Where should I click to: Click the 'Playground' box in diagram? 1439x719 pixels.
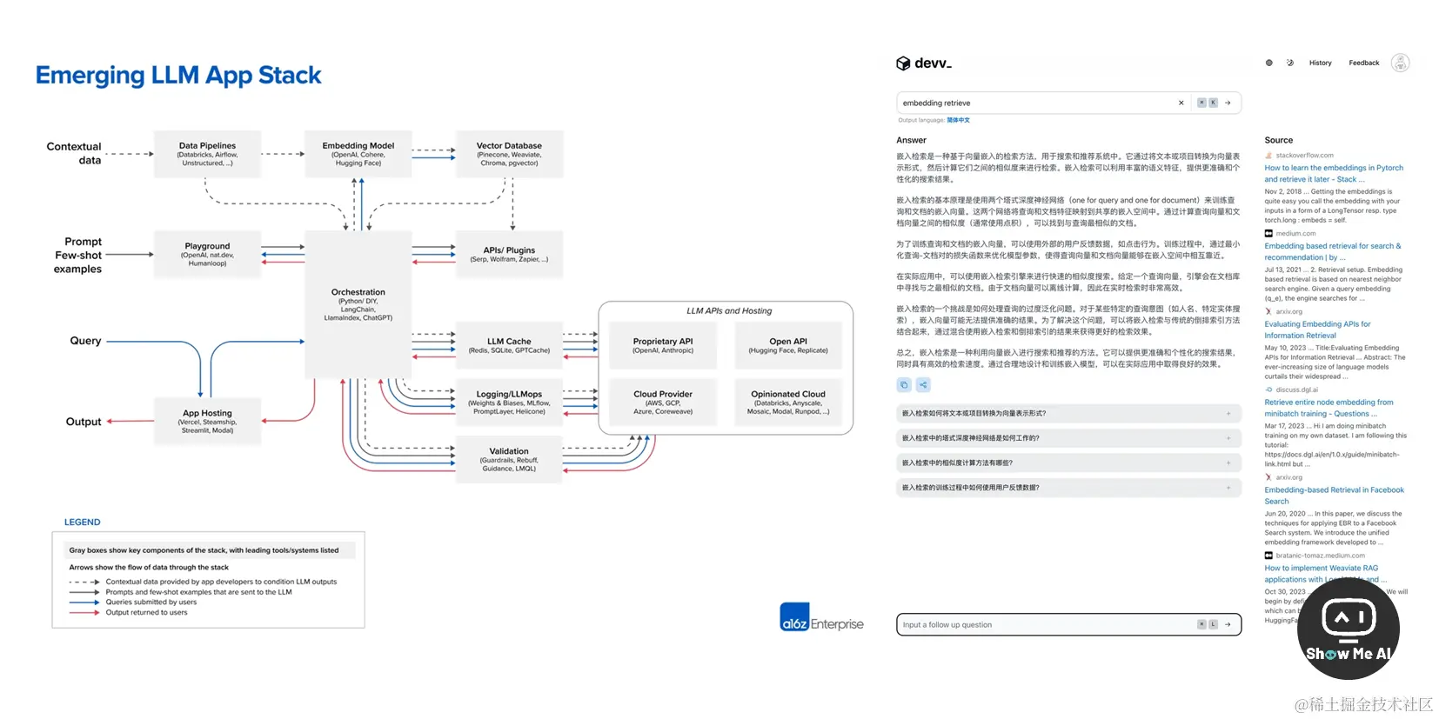(x=207, y=254)
